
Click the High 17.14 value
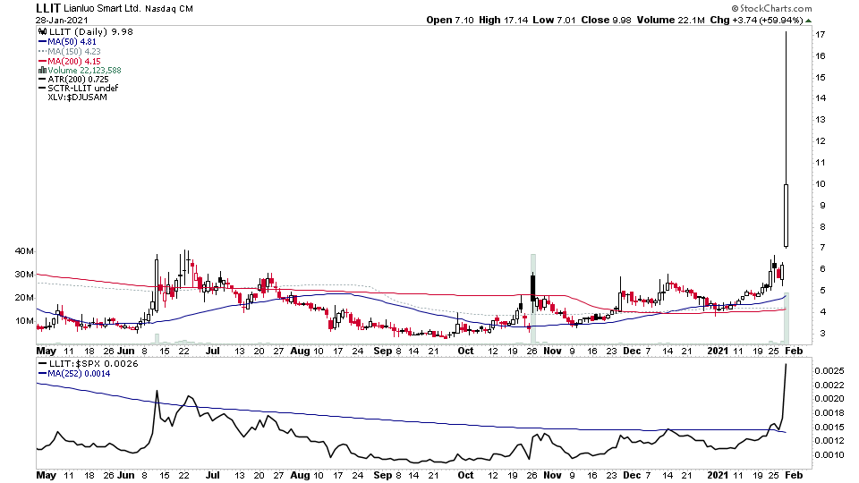[x=503, y=20]
